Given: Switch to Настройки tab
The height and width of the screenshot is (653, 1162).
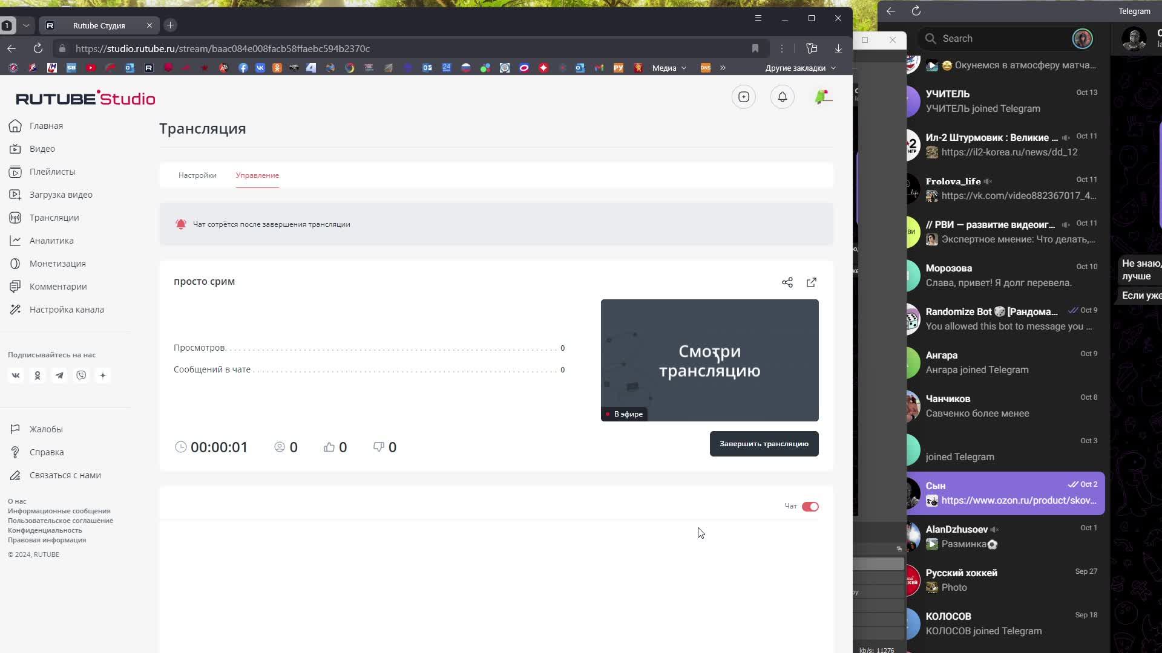Looking at the screenshot, I should click(x=197, y=175).
